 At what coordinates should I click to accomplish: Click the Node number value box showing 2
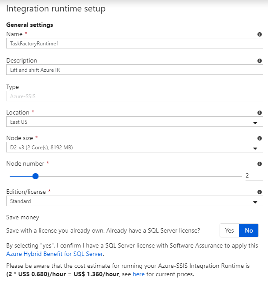click(254, 176)
